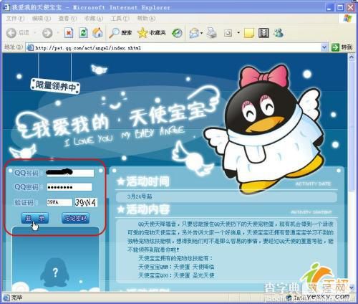Open the 帮助(H) menu

[x=146, y=19]
